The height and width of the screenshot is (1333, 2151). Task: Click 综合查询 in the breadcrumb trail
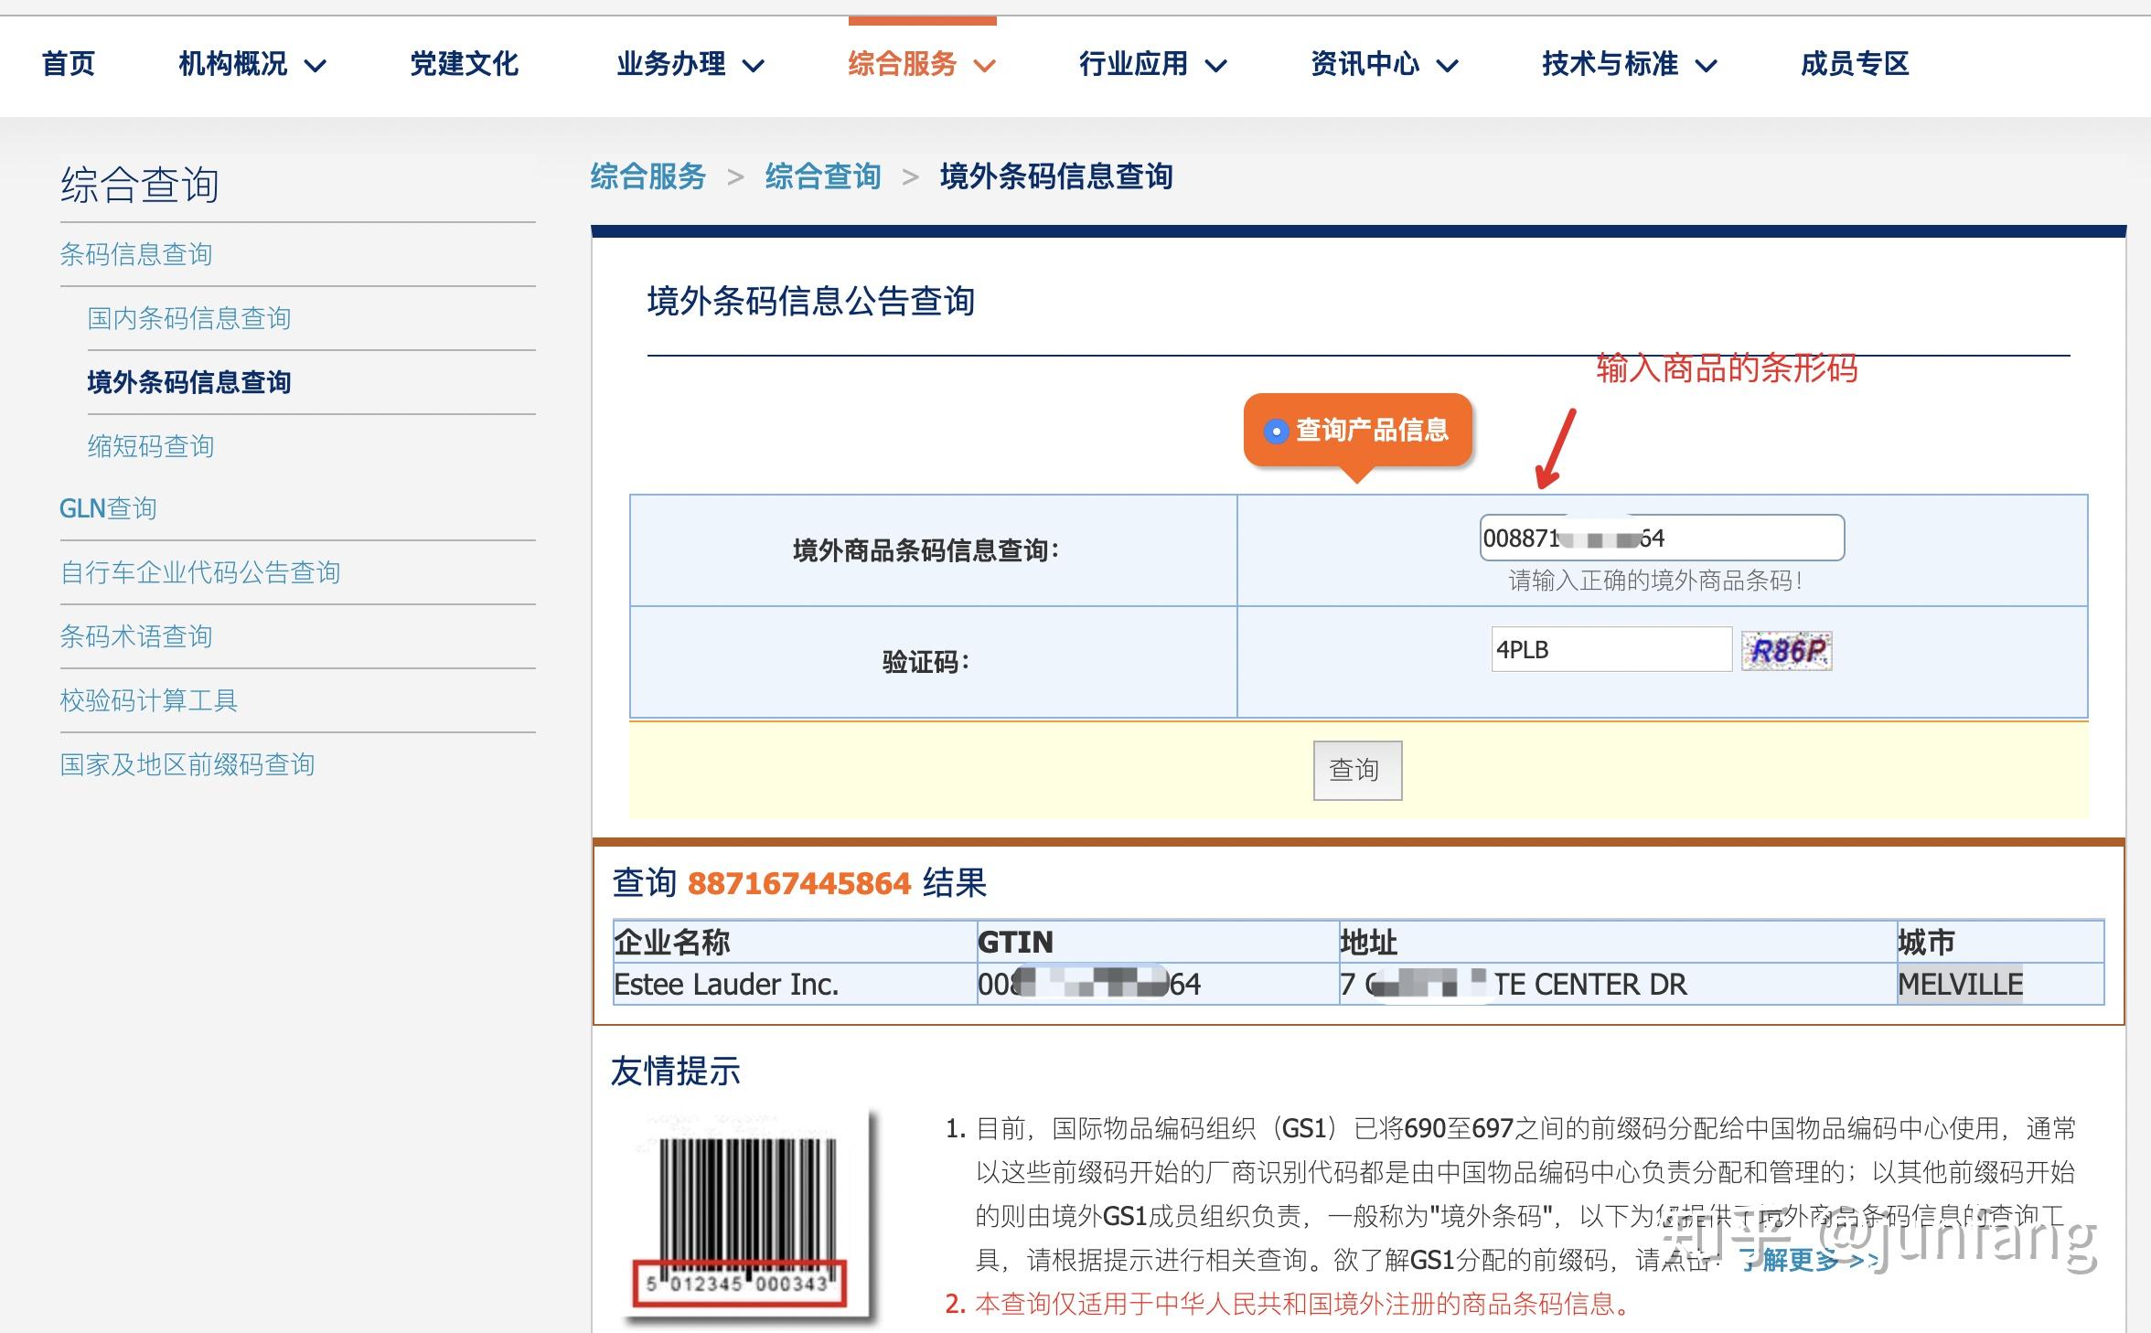[822, 176]
